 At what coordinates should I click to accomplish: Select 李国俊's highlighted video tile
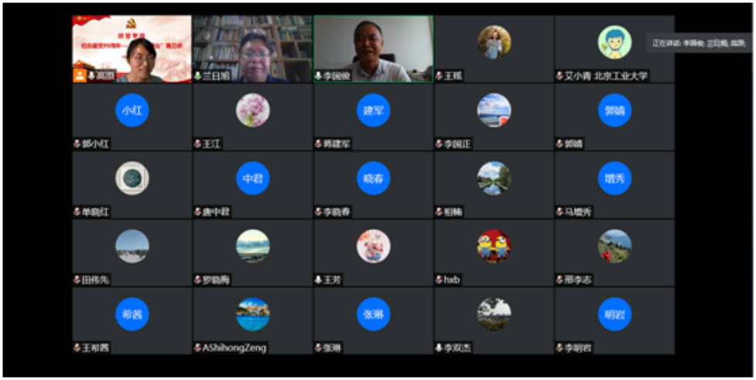click(x=373, y=46)
